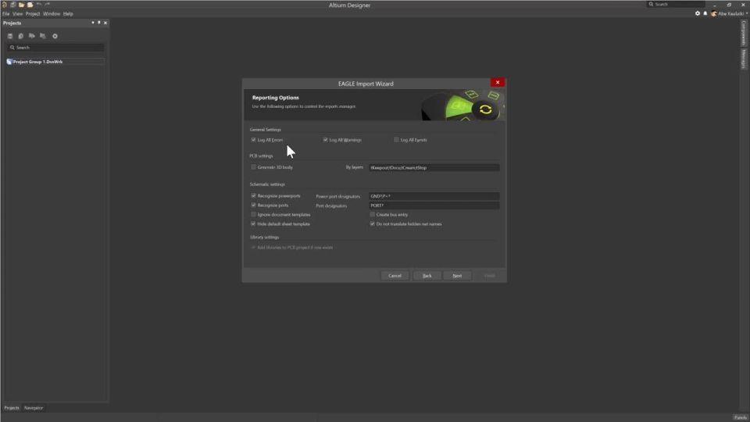Open the notifications bell
The height and width of the screenshot is (422, 750).
[x=705, y=13]
